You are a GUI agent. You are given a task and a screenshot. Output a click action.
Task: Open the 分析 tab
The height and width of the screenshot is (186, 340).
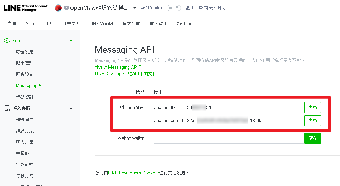pos(30,24)
